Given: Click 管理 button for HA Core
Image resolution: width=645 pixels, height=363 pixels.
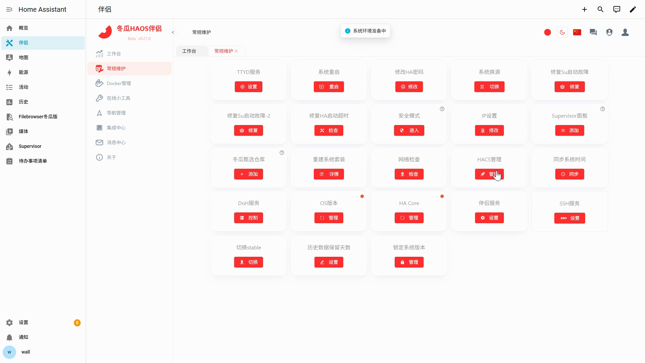Looking at the screenshot, I should (x=409, y=218).
